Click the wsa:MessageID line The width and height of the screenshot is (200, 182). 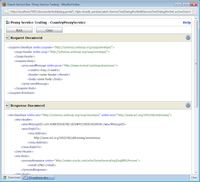pyautogui.click(x=73, y=124)
